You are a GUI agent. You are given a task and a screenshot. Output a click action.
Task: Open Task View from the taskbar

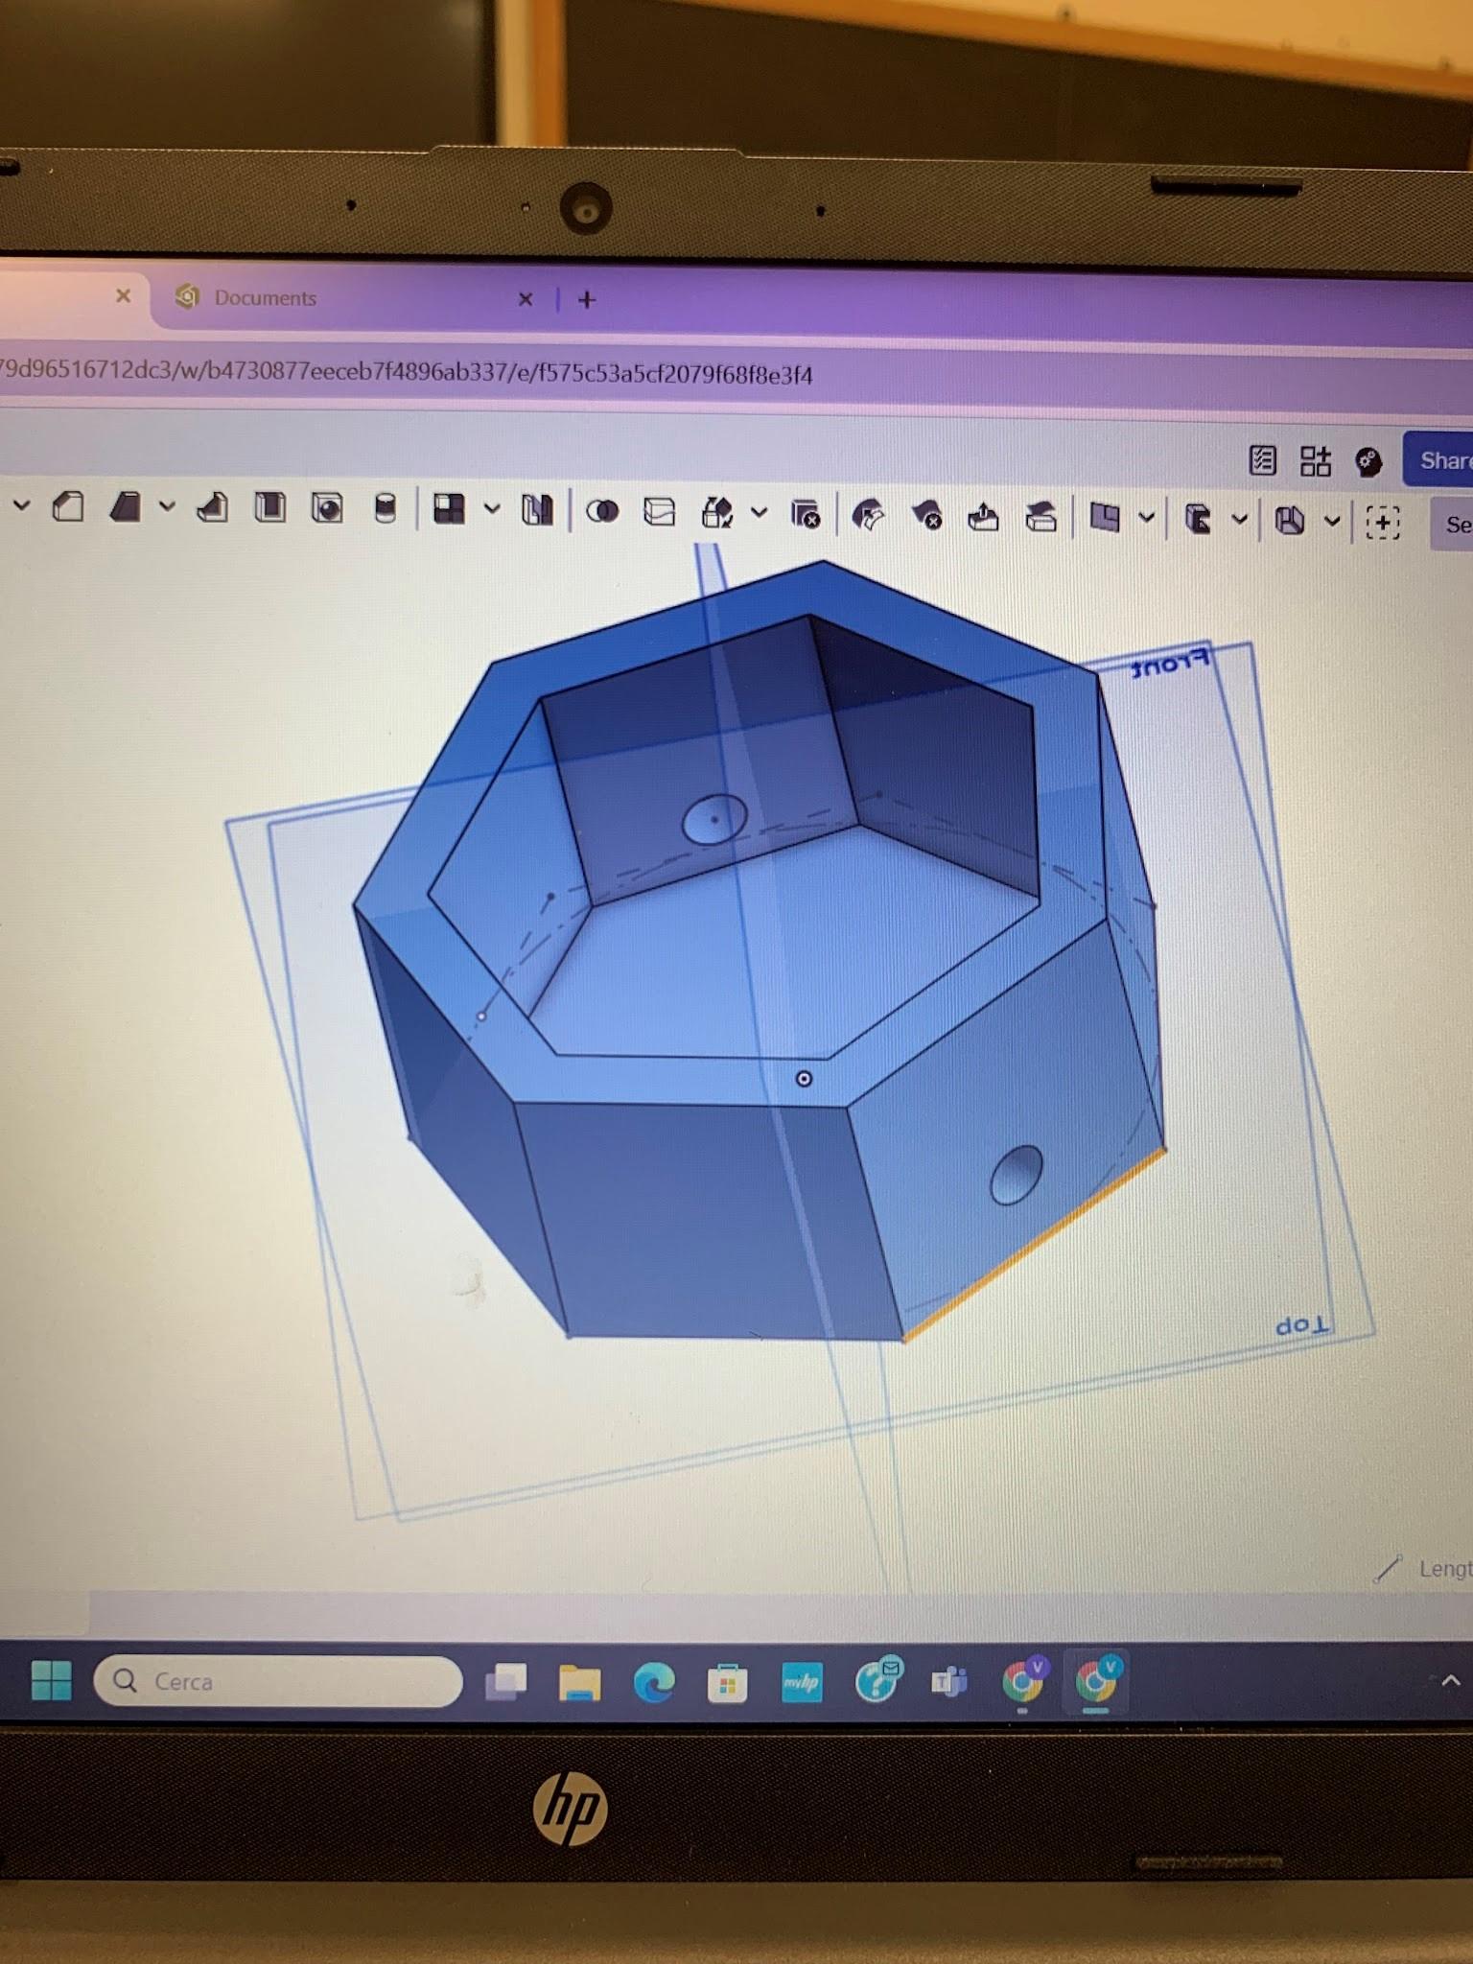(506, 1682)
